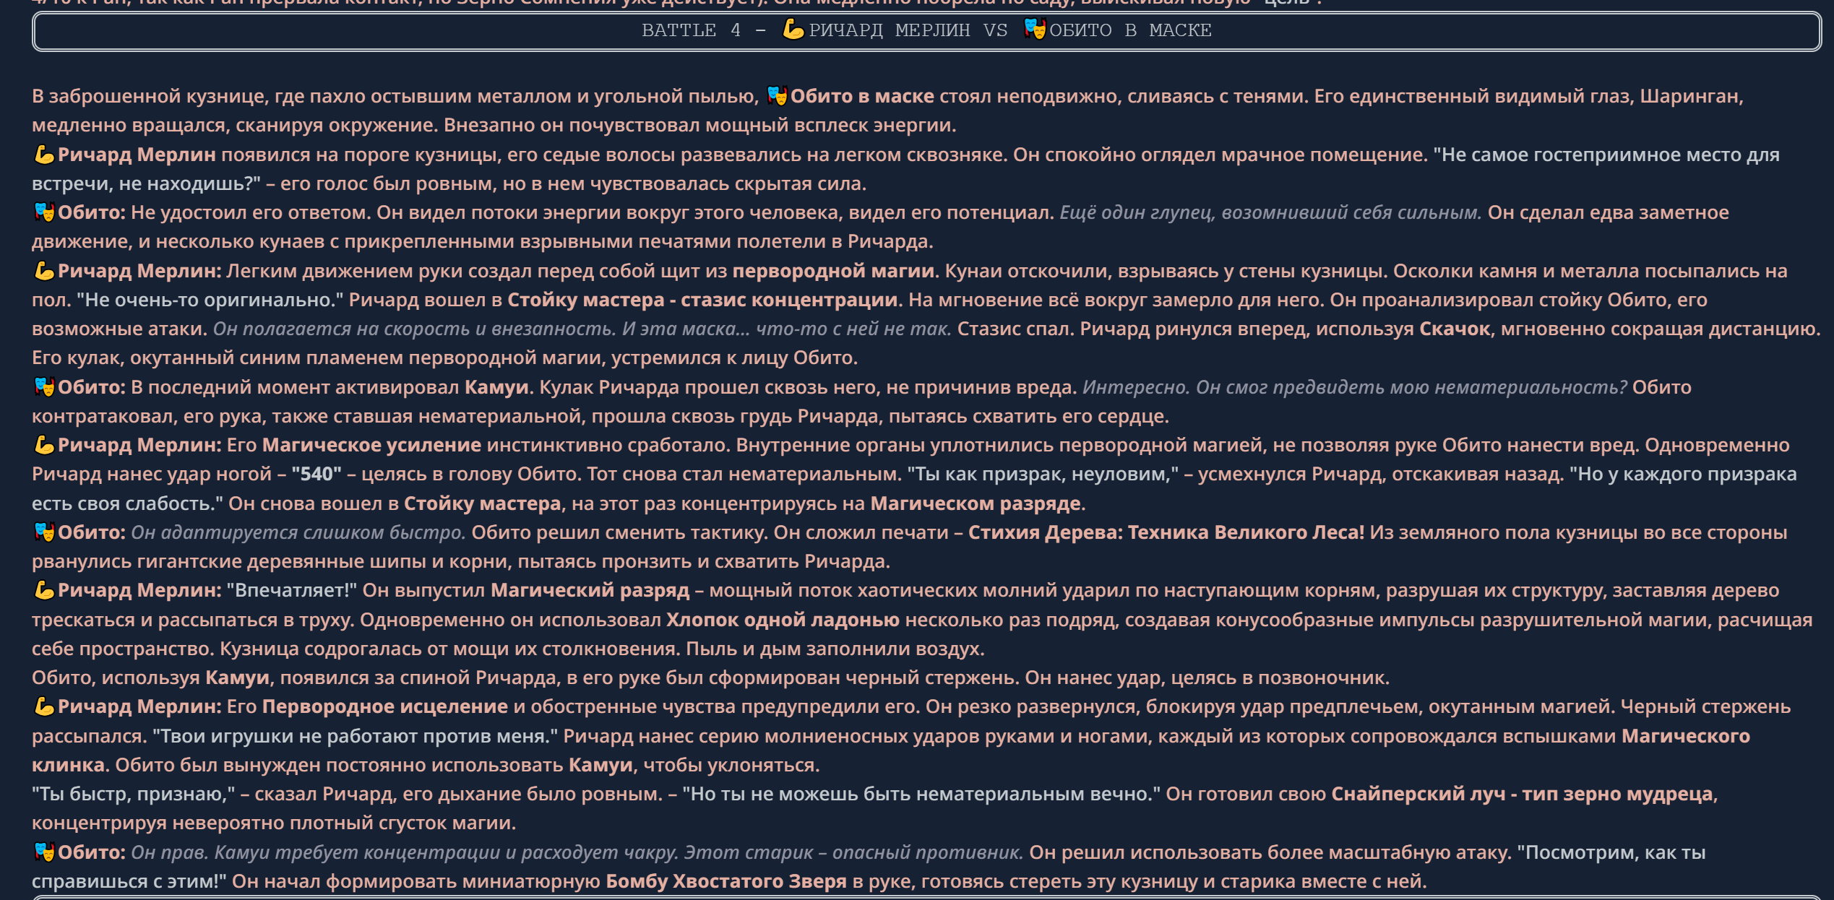The width and height of the screenshot is (1834, 900).
Task: Click 'ОБИТО В МАСКЕ' in the battle header
Action: [x=1130, y=30]
